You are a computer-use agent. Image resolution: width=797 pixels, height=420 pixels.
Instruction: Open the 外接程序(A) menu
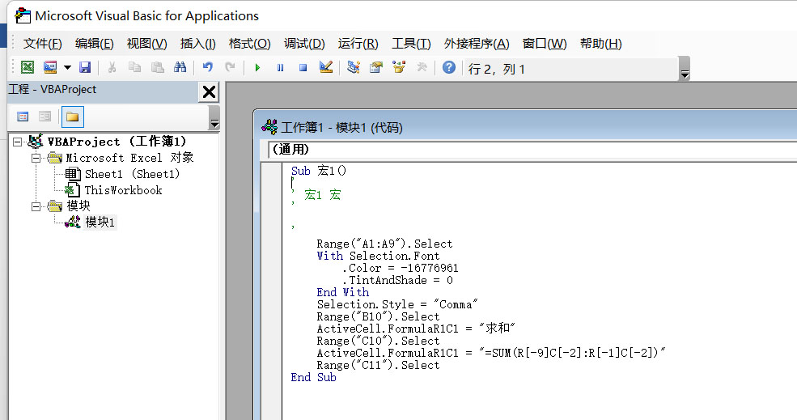(477, 44)
